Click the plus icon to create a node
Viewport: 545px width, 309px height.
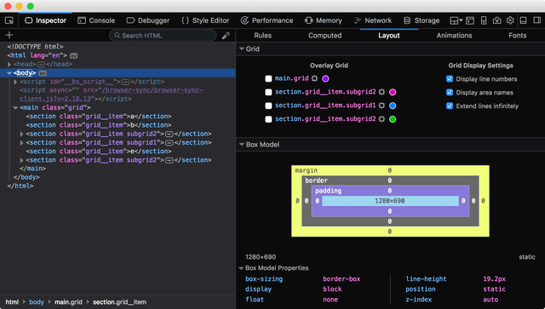pos(9,35)
